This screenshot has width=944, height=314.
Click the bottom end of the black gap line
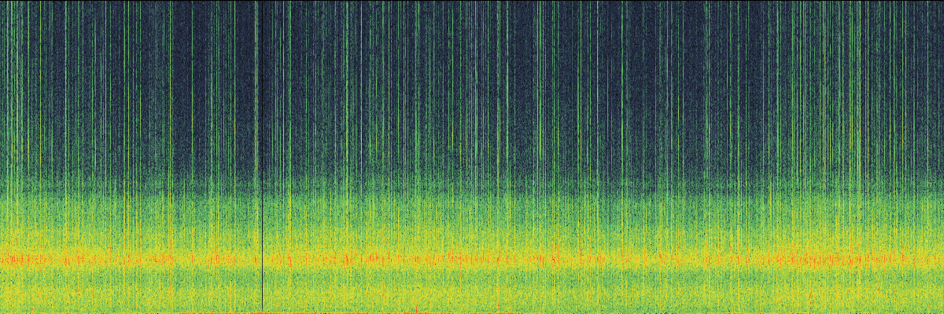[x=262, y=309]
